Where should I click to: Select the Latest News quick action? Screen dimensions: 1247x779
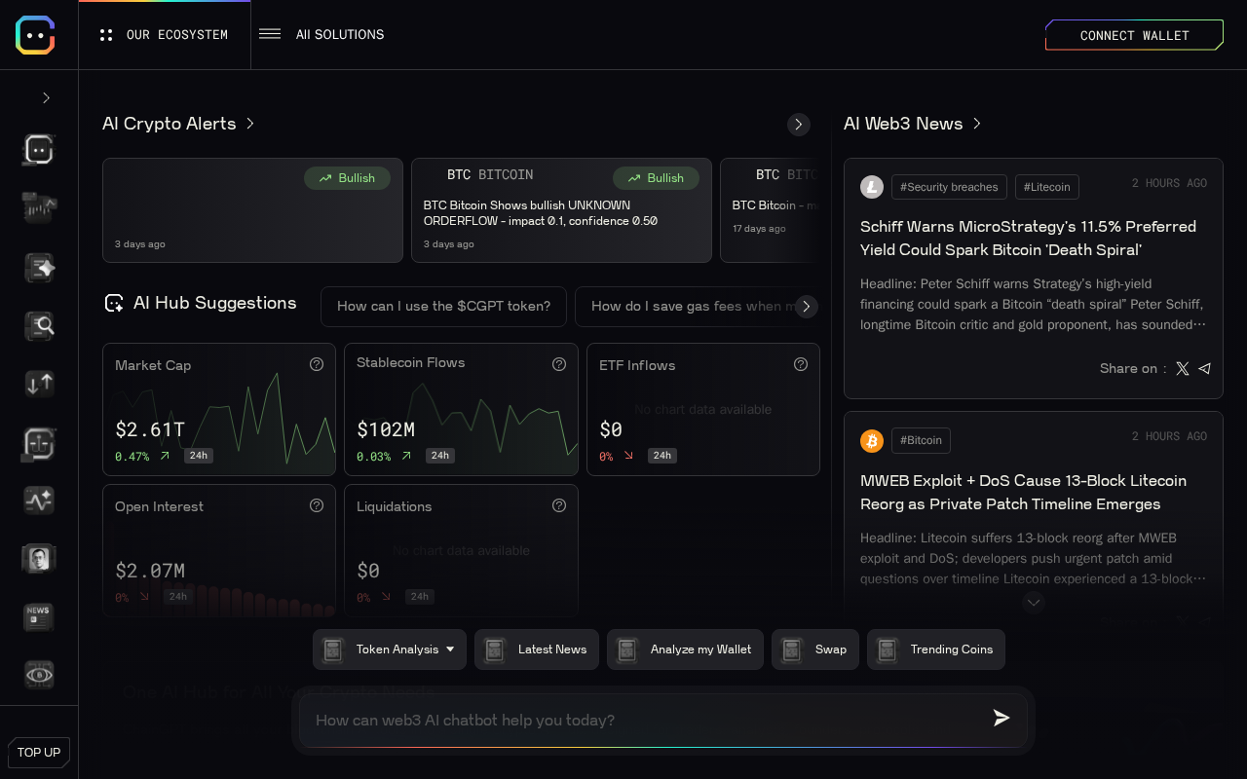coord(537,649)
